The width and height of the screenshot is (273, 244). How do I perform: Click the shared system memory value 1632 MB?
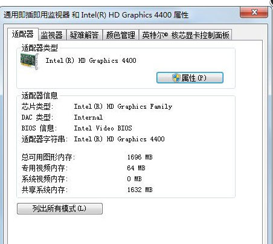pyautogui.click(x=140, y=190)
